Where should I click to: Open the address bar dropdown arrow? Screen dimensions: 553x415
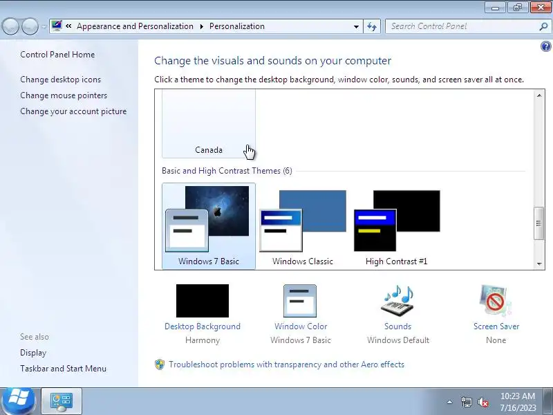[356, 26]
